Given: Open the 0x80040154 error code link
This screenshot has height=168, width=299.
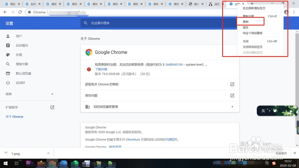Looking at the screenshot, I should [174, 65].
